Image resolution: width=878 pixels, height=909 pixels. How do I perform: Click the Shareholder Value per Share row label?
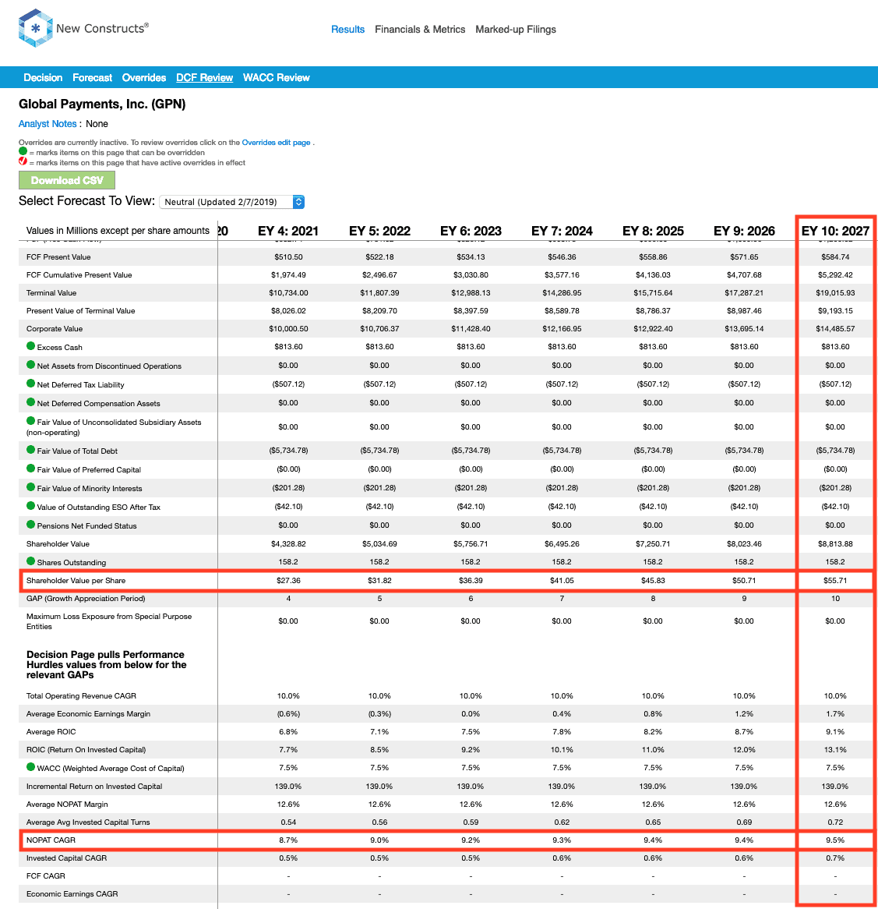coord(76,580)
